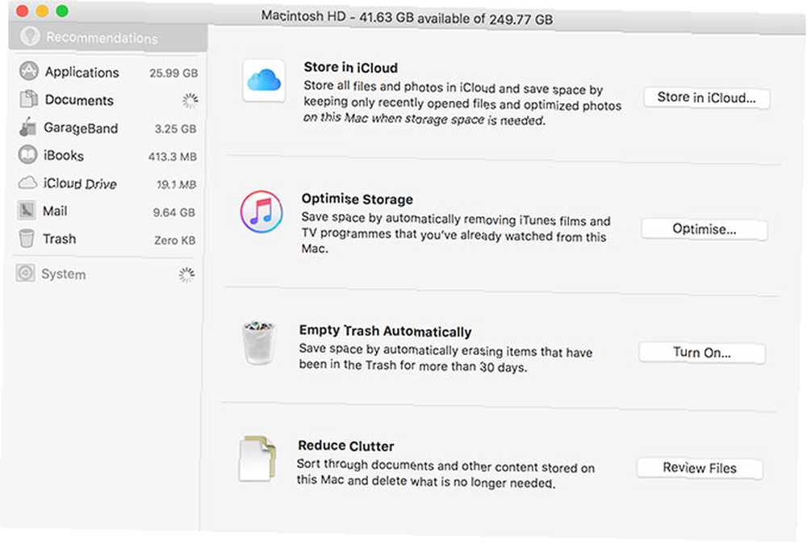Click the Optimise... button
The width and height of the screenshot is (807, 544).
(704, 229)
